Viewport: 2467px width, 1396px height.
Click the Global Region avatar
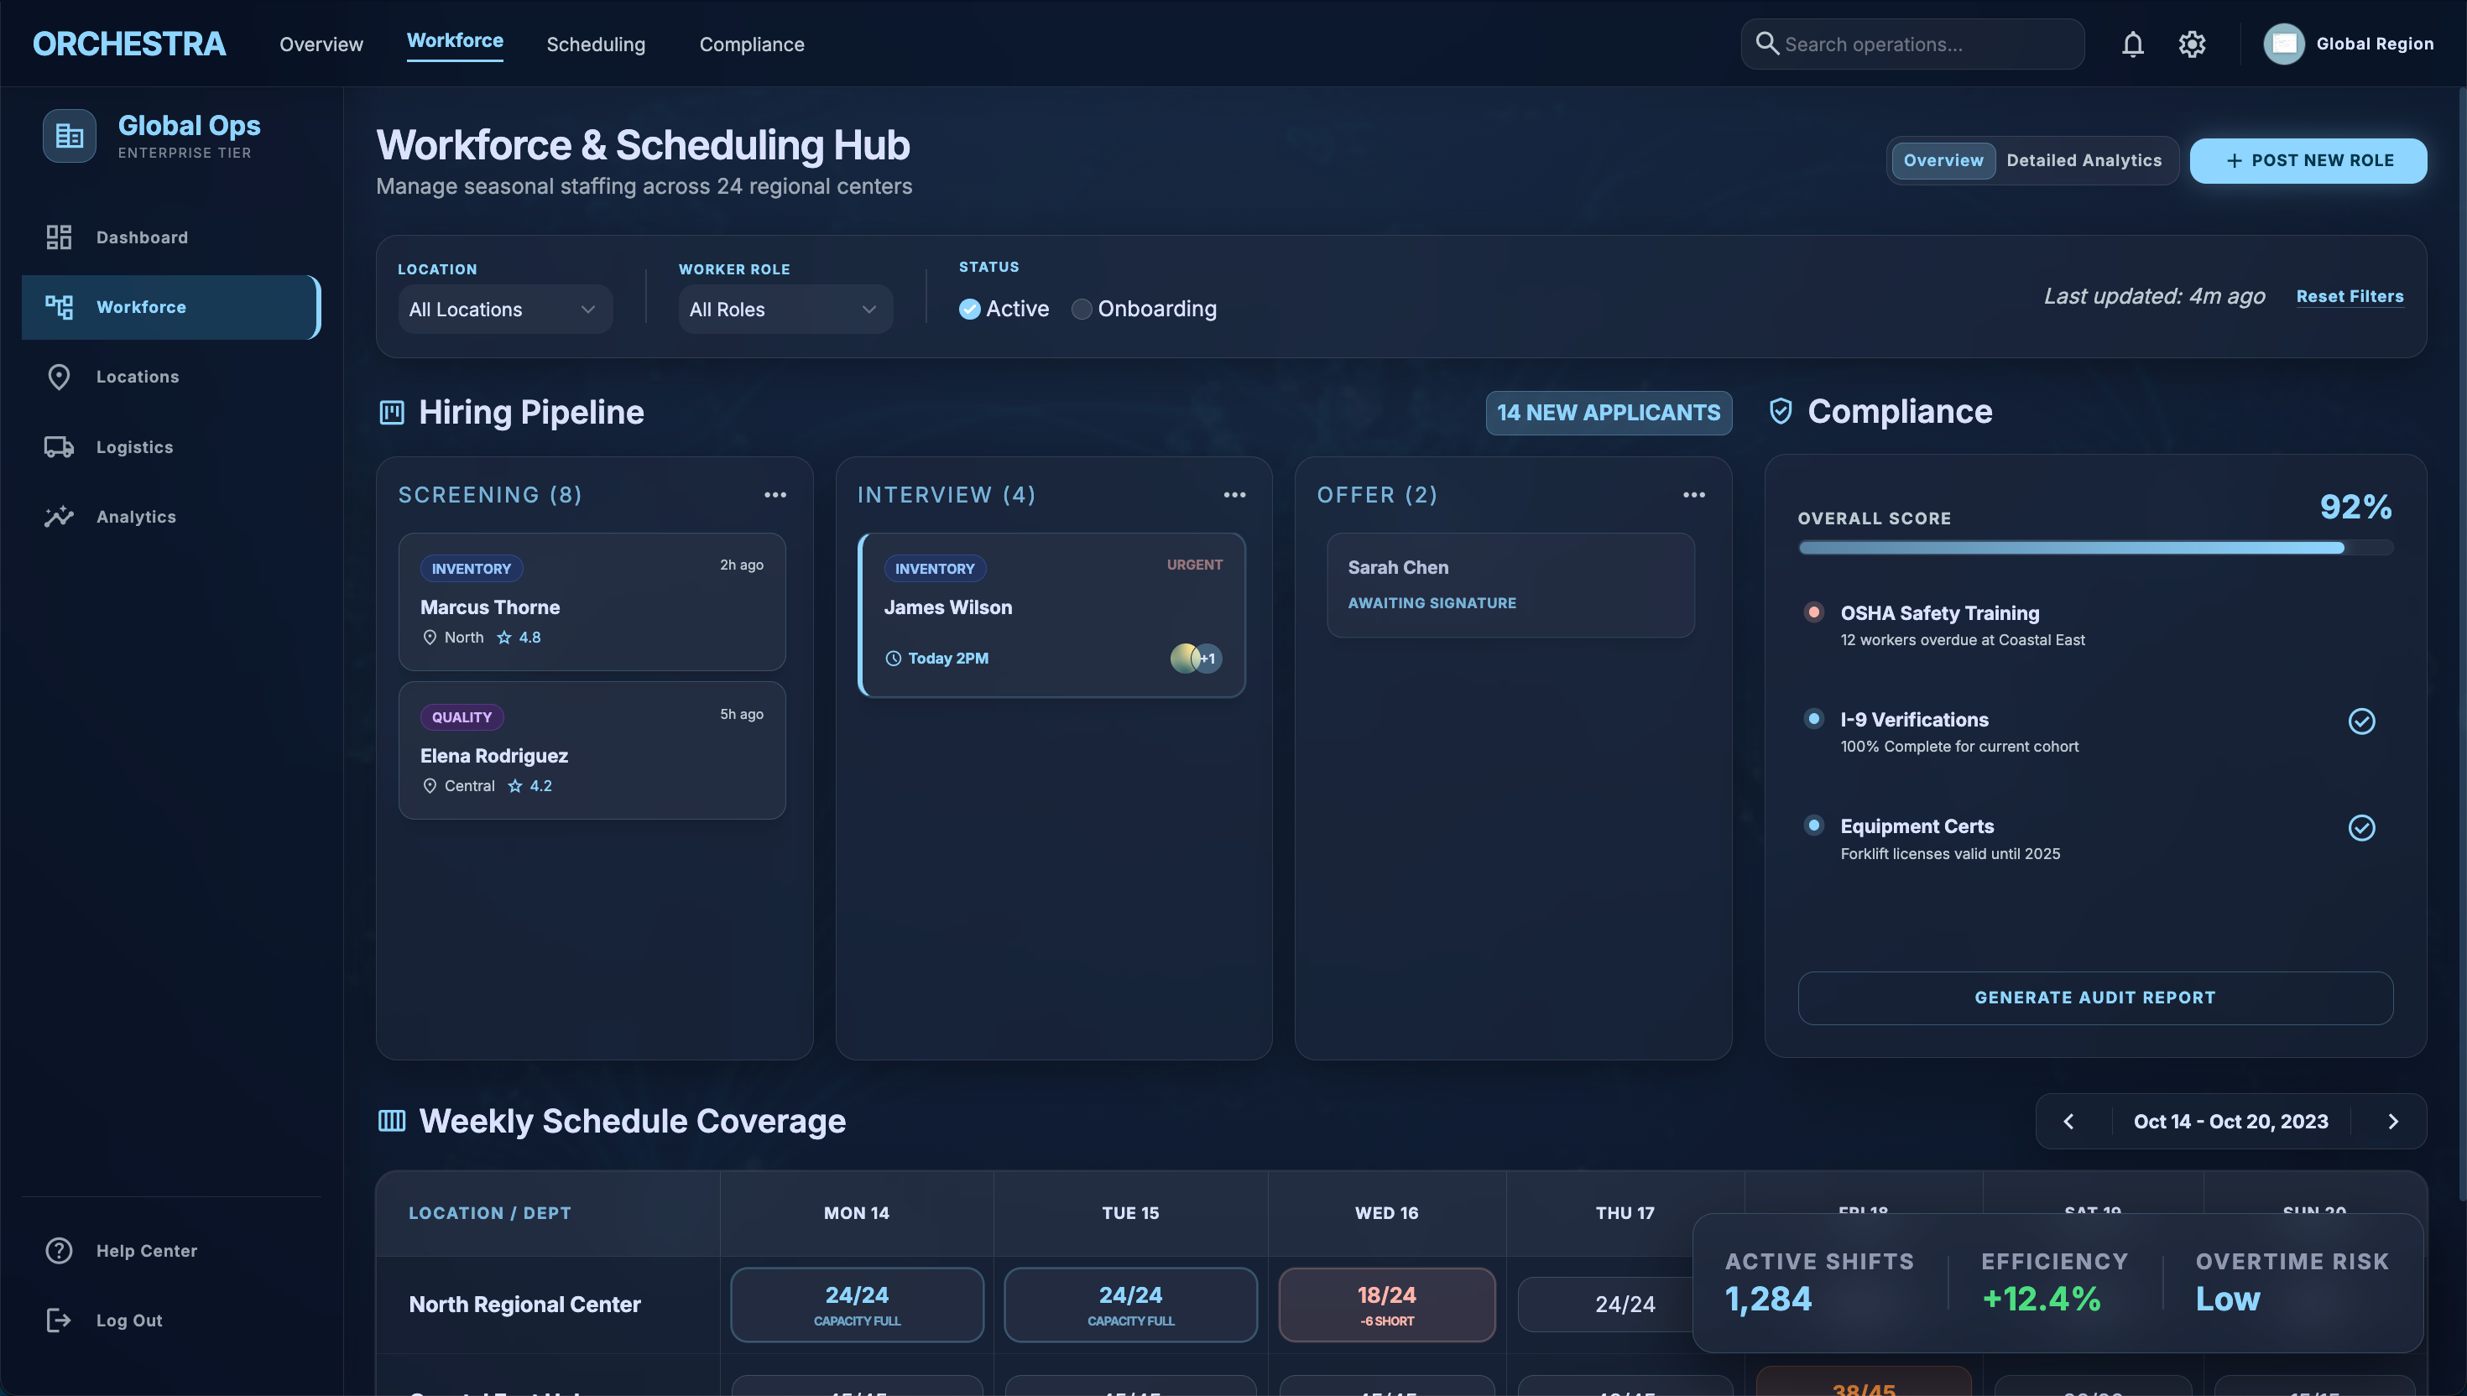coord(2283,44)
